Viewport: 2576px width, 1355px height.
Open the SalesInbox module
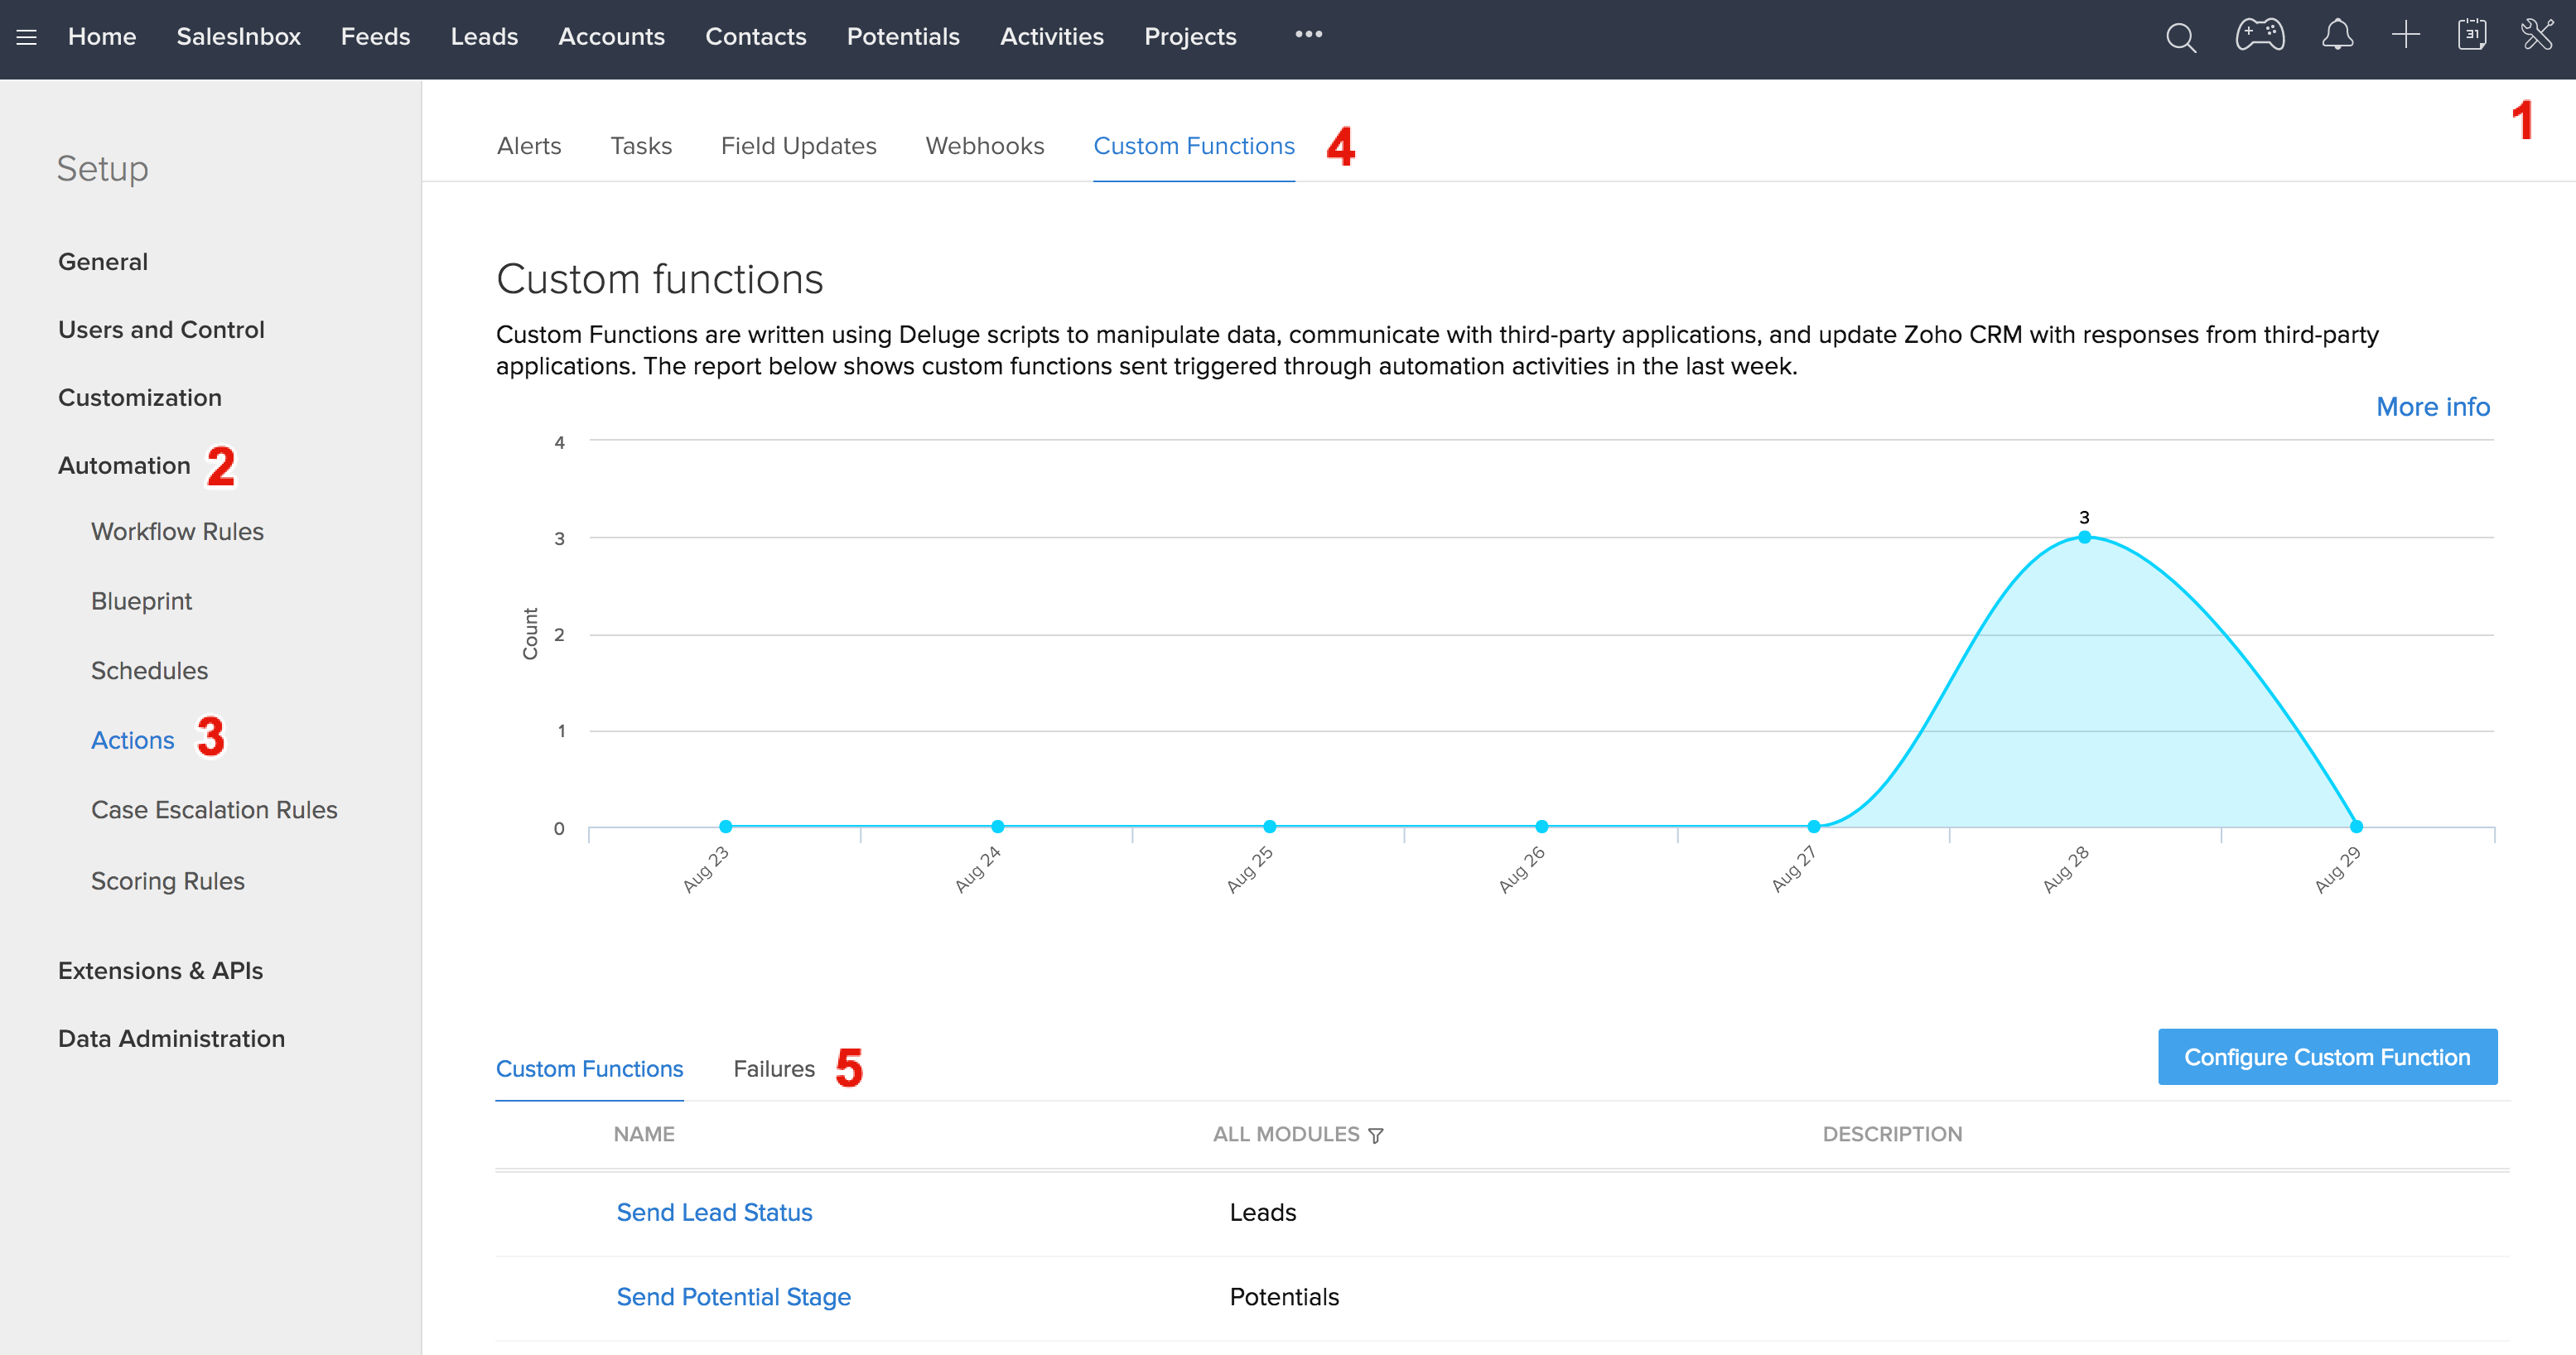click(x=238, y=37)
